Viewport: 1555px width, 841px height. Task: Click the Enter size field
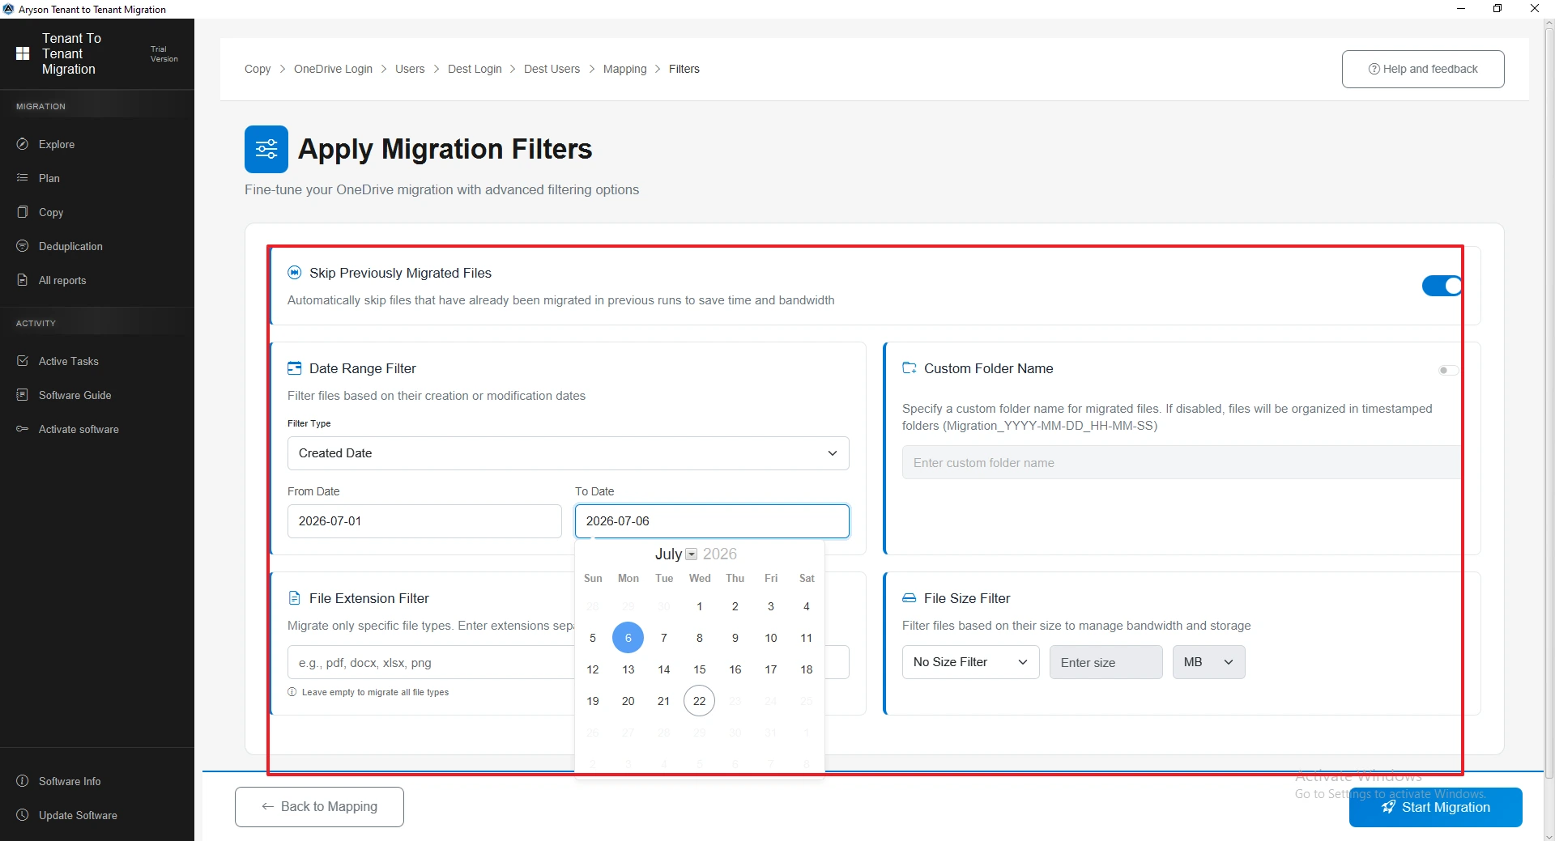pyautogui.click(x=1106, y=662)
